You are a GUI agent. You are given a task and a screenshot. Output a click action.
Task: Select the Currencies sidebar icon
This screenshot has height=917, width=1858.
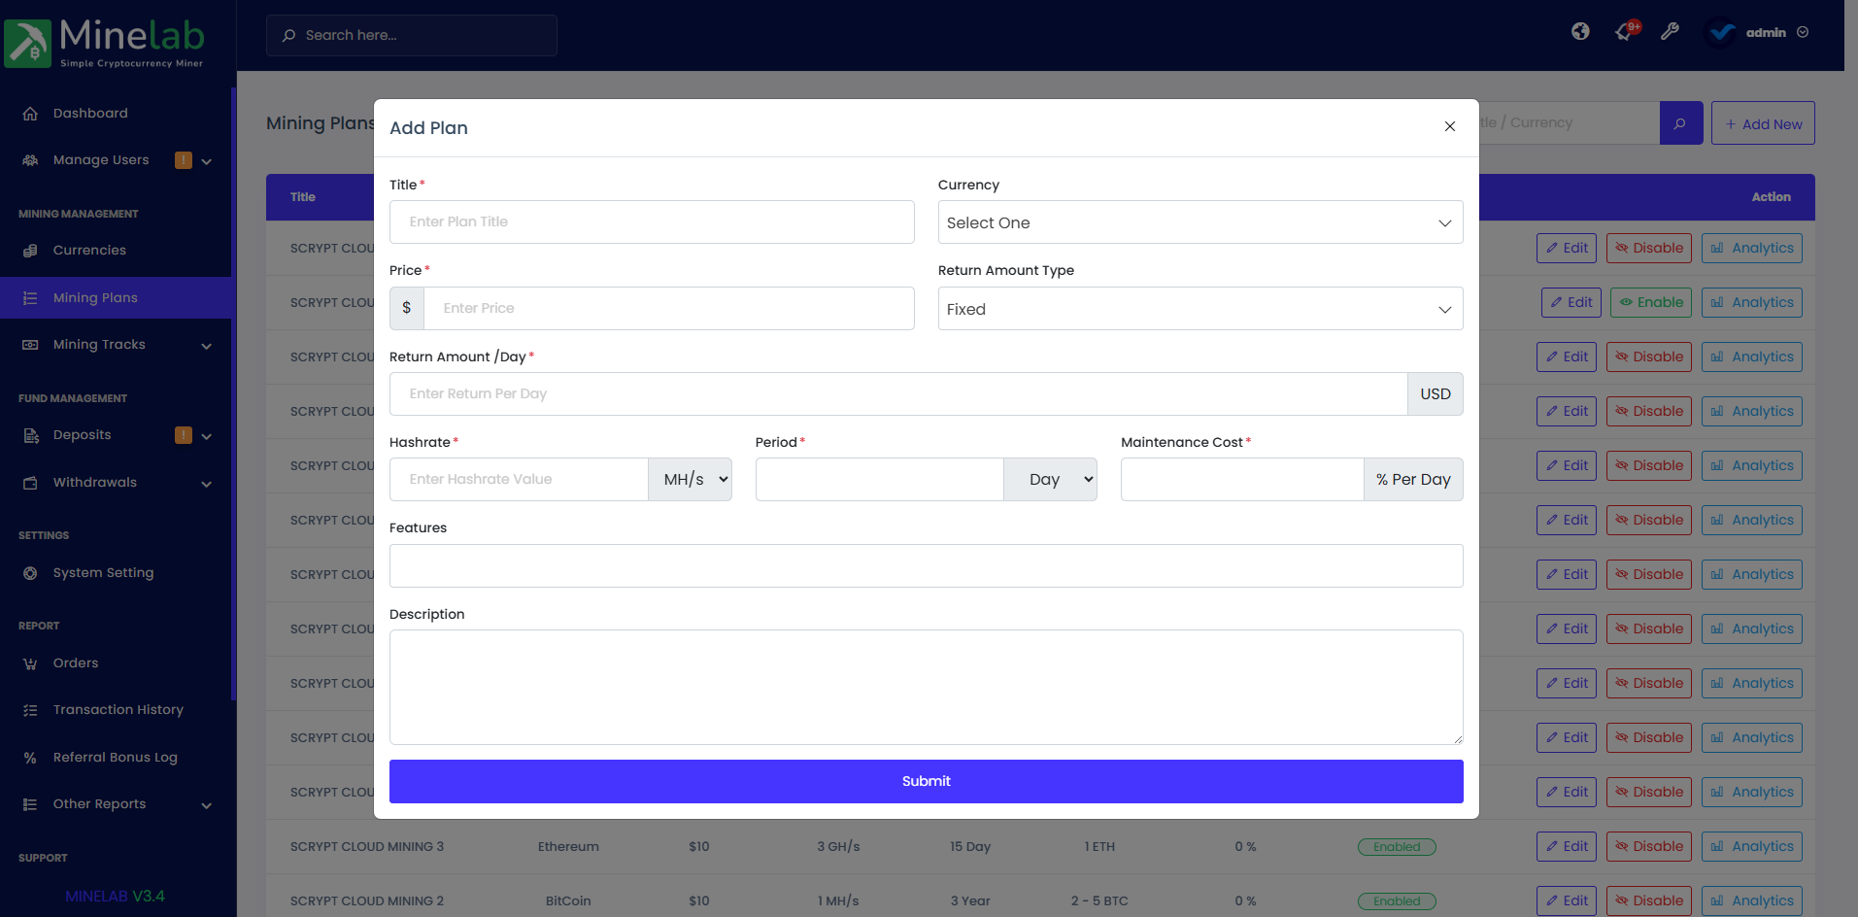pos(30,250)
